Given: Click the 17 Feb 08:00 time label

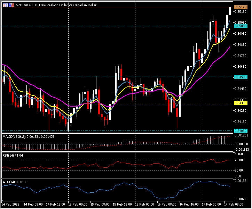Looking at the screenshot, I should pyautogui.click(x=234, y=204).
